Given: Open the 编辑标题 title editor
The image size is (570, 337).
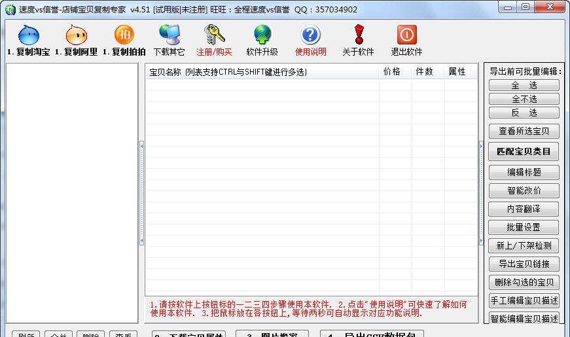Looking at the screenshot, I should (524, 172).
